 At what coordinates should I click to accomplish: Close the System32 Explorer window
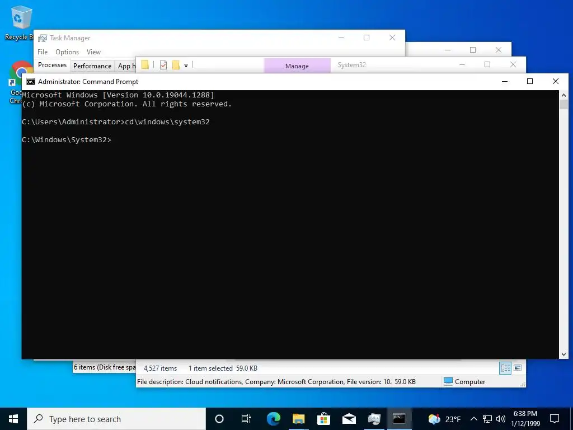click(513, 65)
